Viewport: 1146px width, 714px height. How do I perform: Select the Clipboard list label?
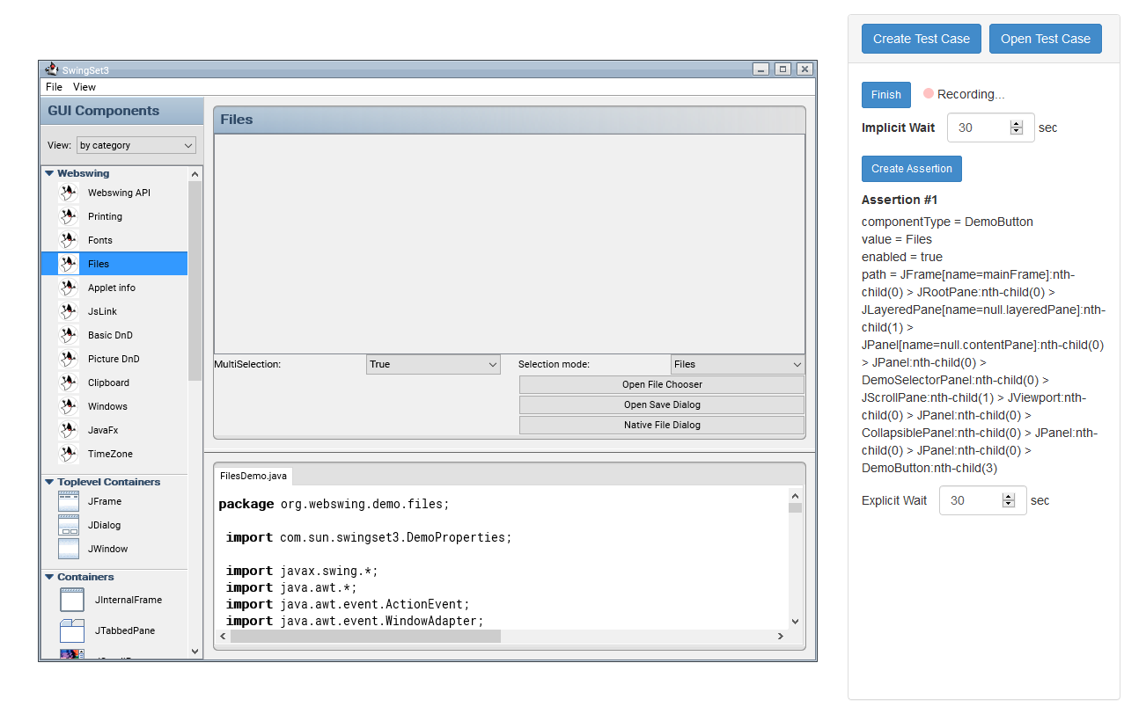tap(108, 382)
